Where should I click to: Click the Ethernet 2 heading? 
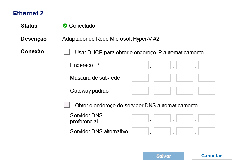click(28, 13)
